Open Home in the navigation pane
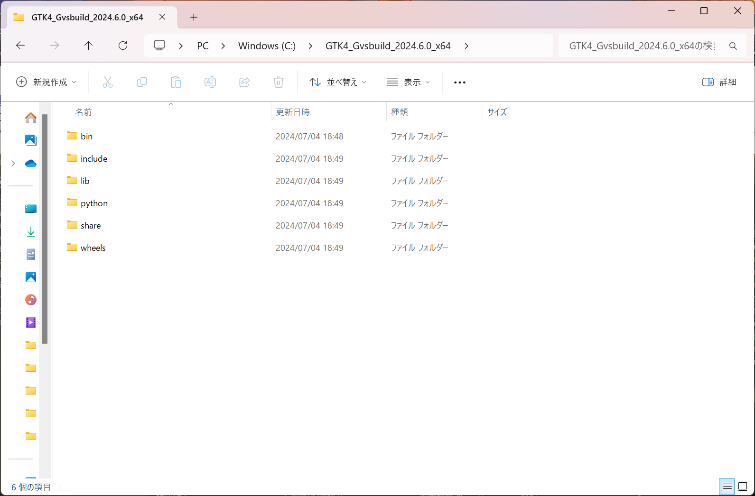755x496 pixels. click(x=31, y=118)
